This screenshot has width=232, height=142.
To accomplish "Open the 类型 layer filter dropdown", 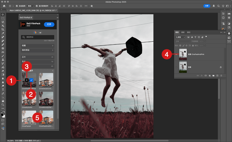I will coord(180,37).
